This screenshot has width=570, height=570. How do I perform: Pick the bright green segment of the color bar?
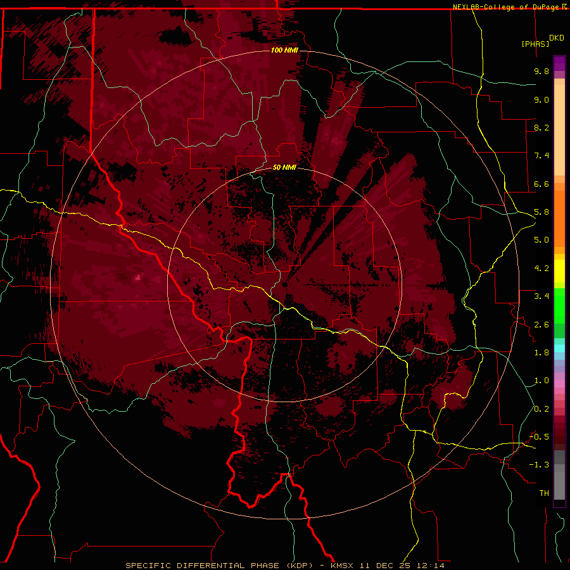(559, 305)
